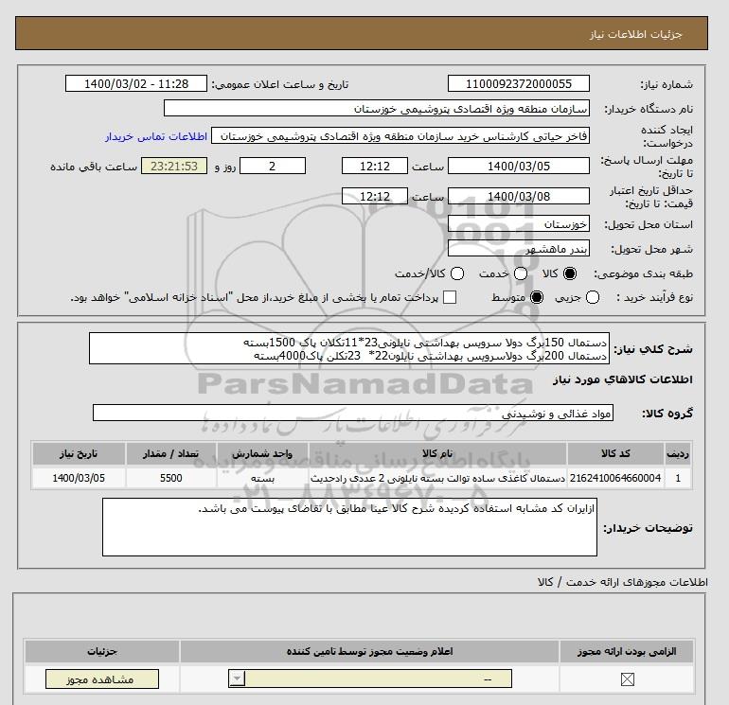729x705 pixels.
Task: Click the announcement date field 1400/03/02 - 11:28
Action: (x=135, y=83)
